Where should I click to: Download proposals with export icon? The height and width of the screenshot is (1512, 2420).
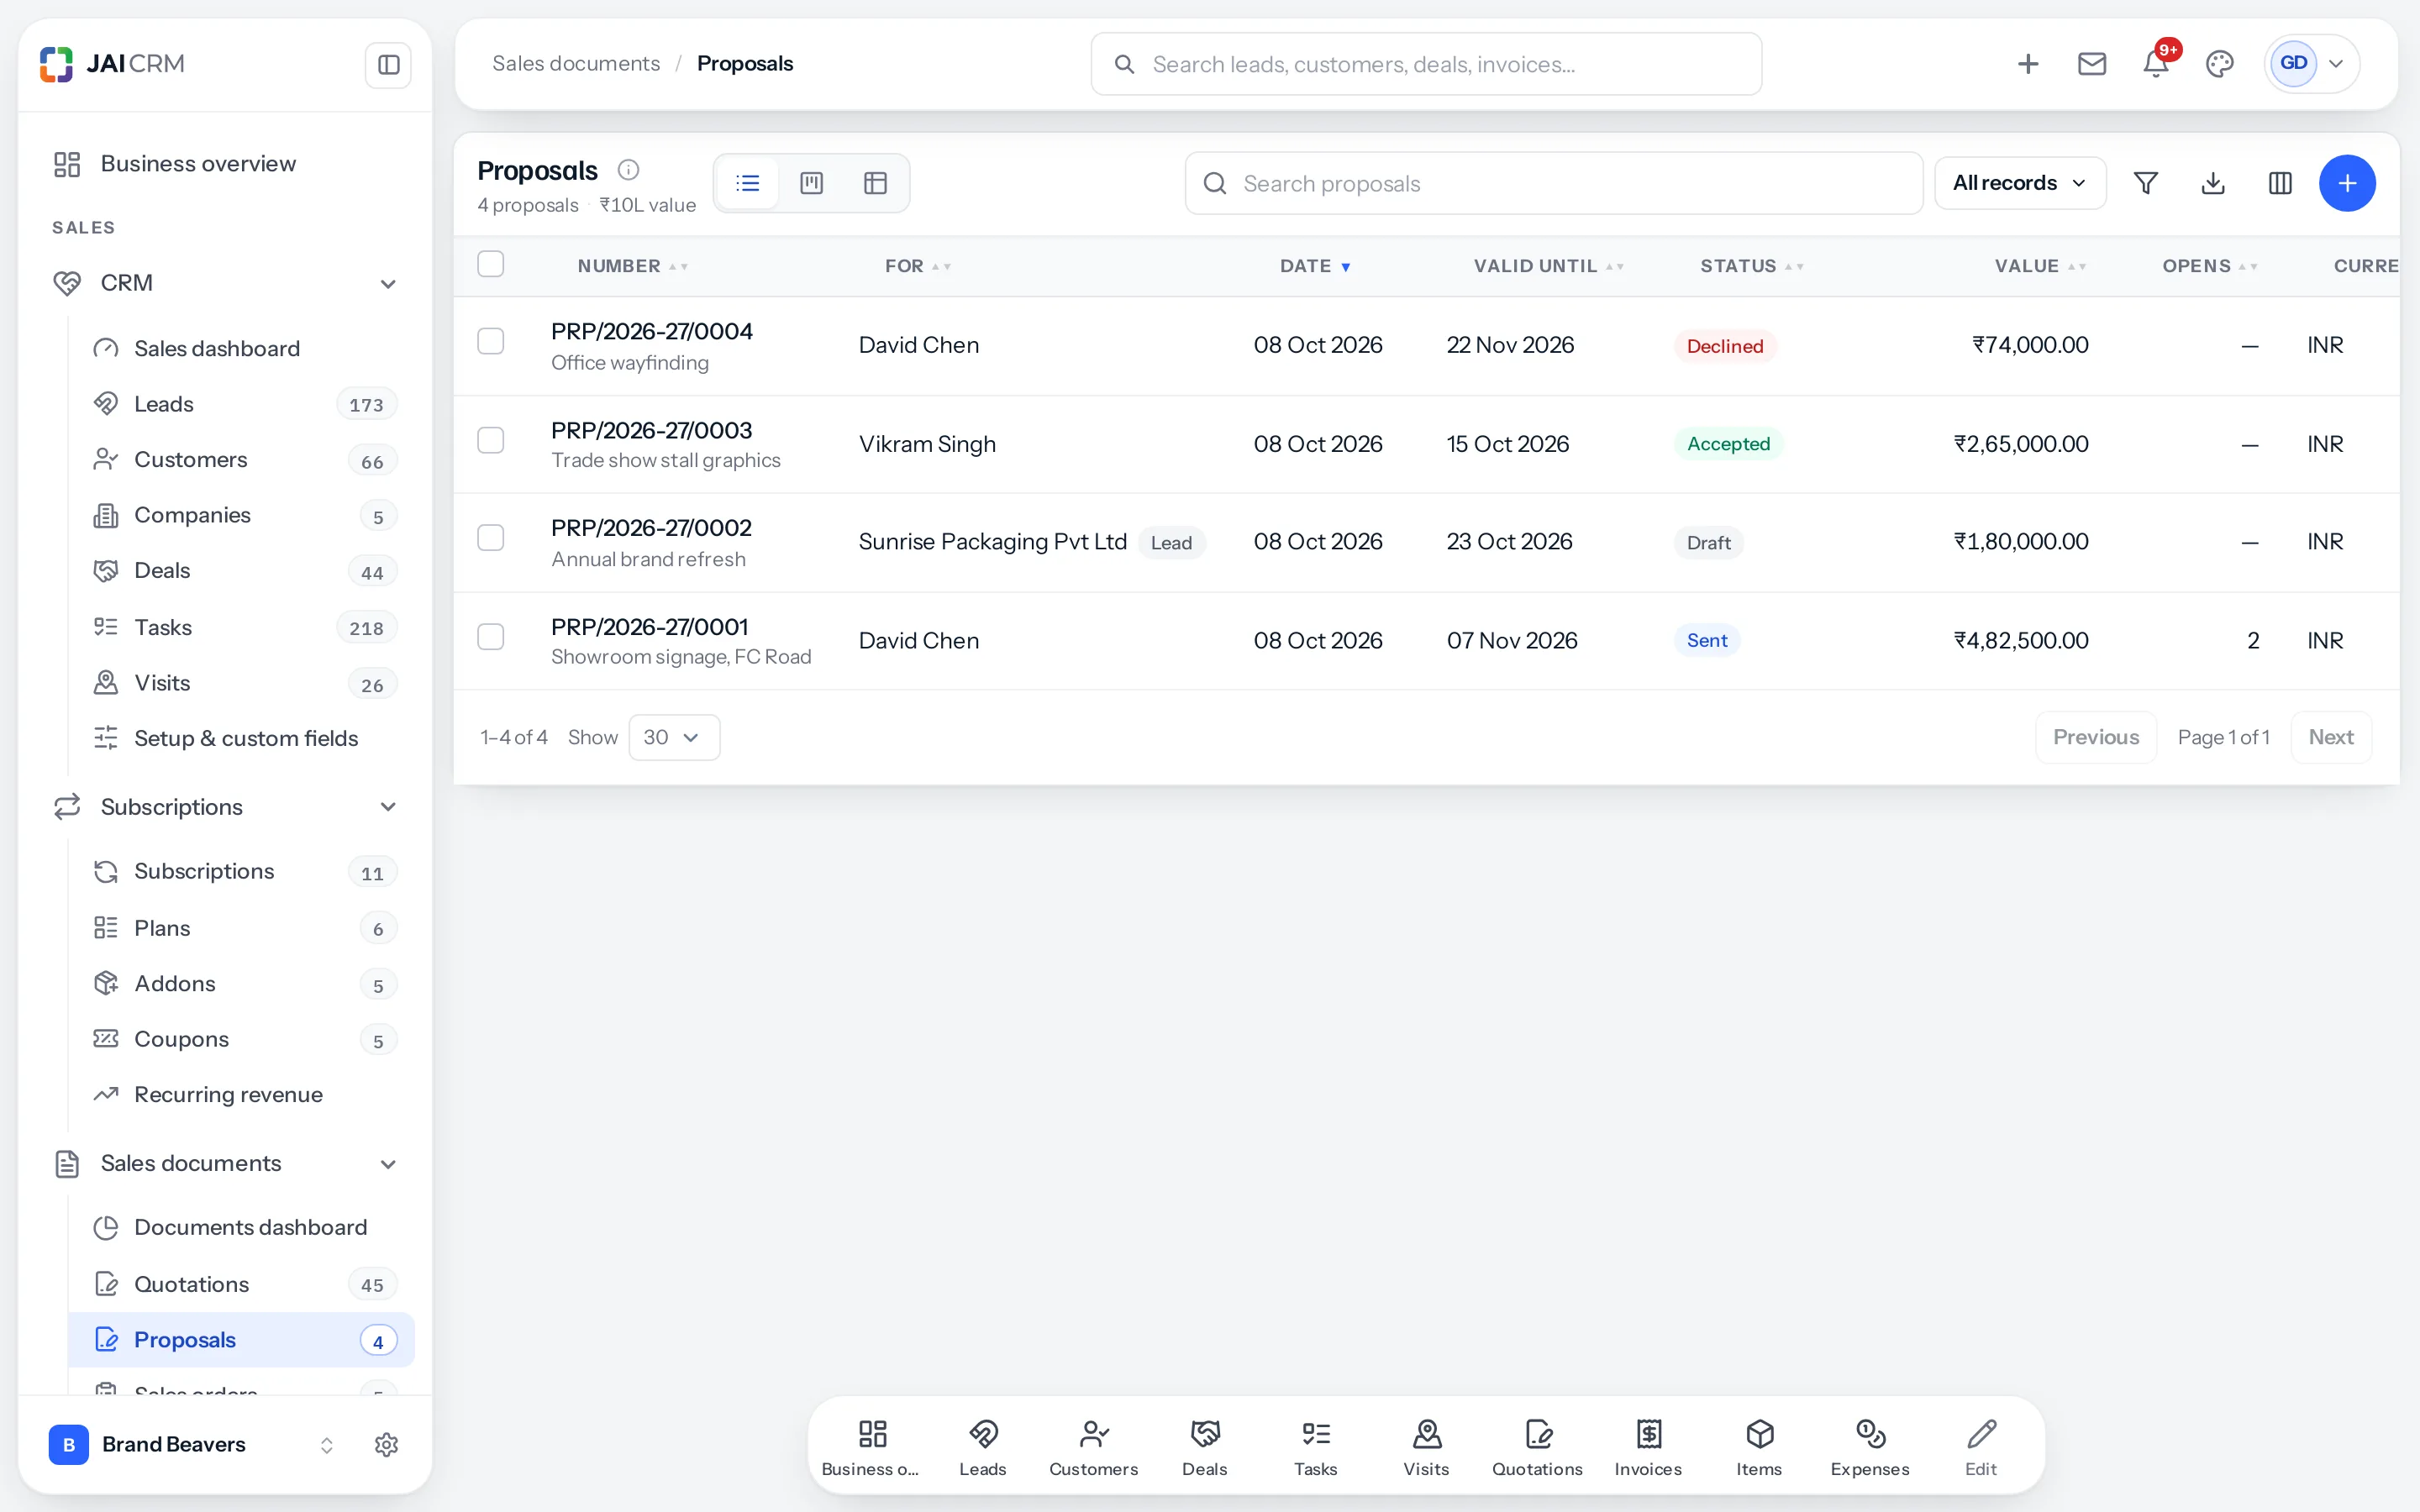pyautogui.click(x=2213, y=183)
